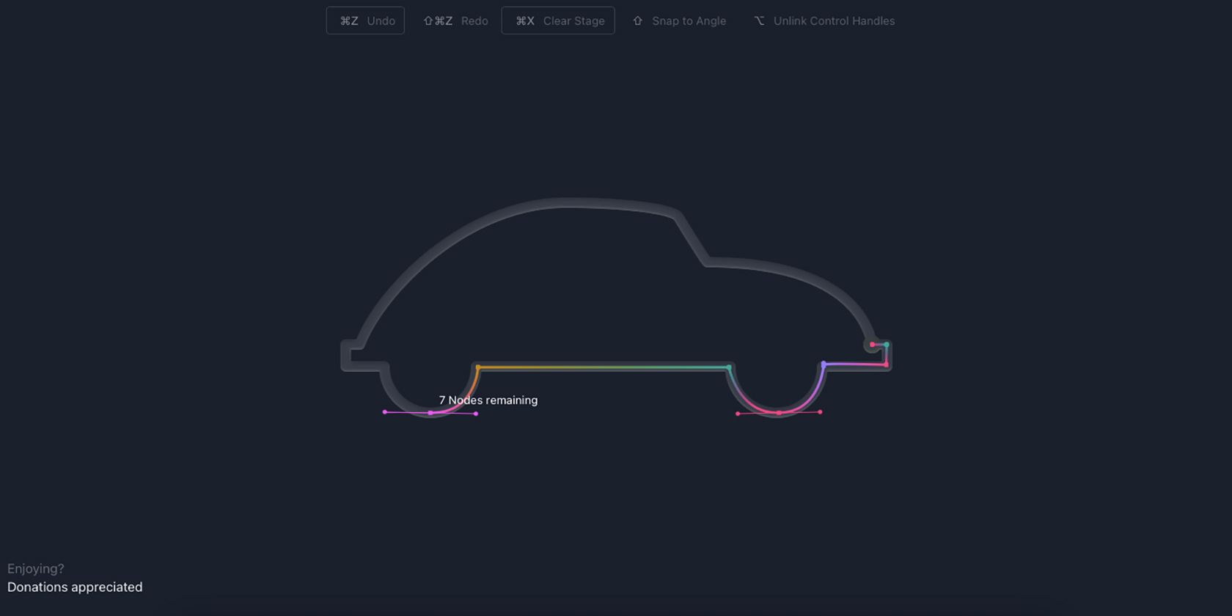The image size is (1232, 616).
Task: Select the right red control handle of the front wheel node
Action: tap(820, 412)
